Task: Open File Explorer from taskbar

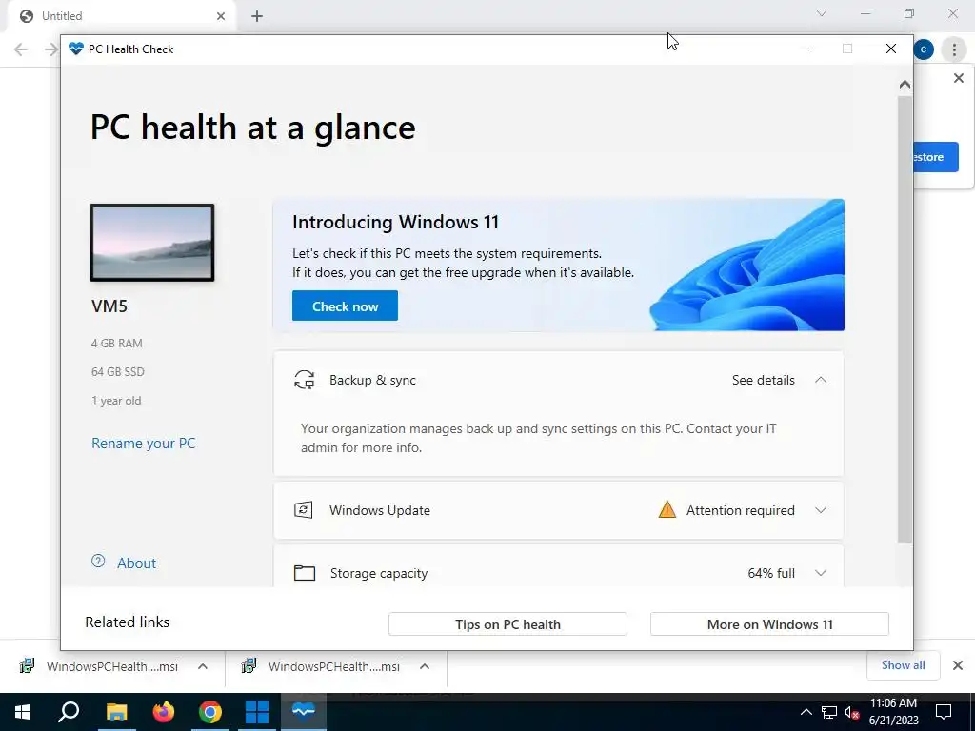Action: point(116,712)
